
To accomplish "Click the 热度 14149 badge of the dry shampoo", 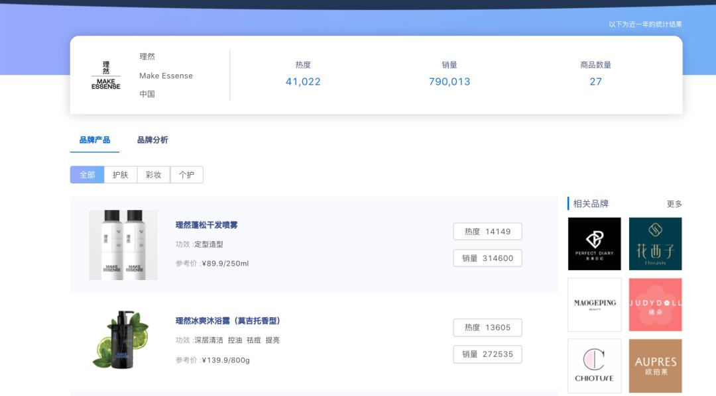I will (487, 231).
